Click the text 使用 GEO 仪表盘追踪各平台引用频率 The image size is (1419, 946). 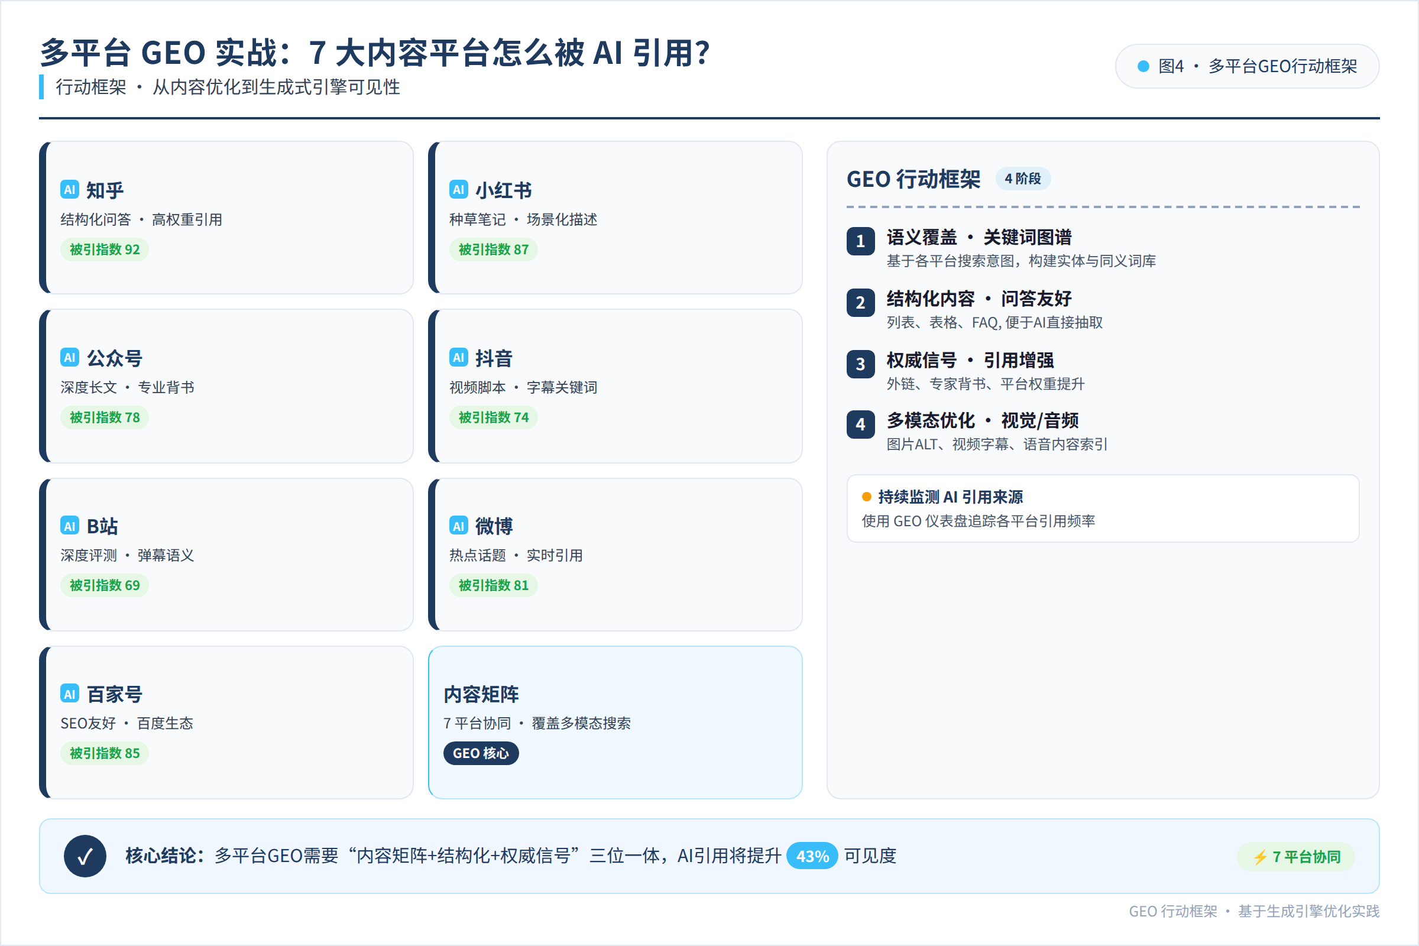pyautogui.click(x=978, y=521)
